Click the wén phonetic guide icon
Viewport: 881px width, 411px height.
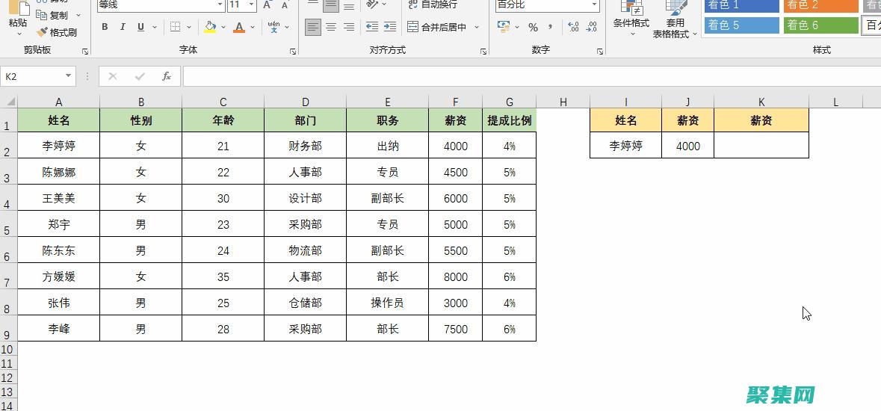[273, 27]
